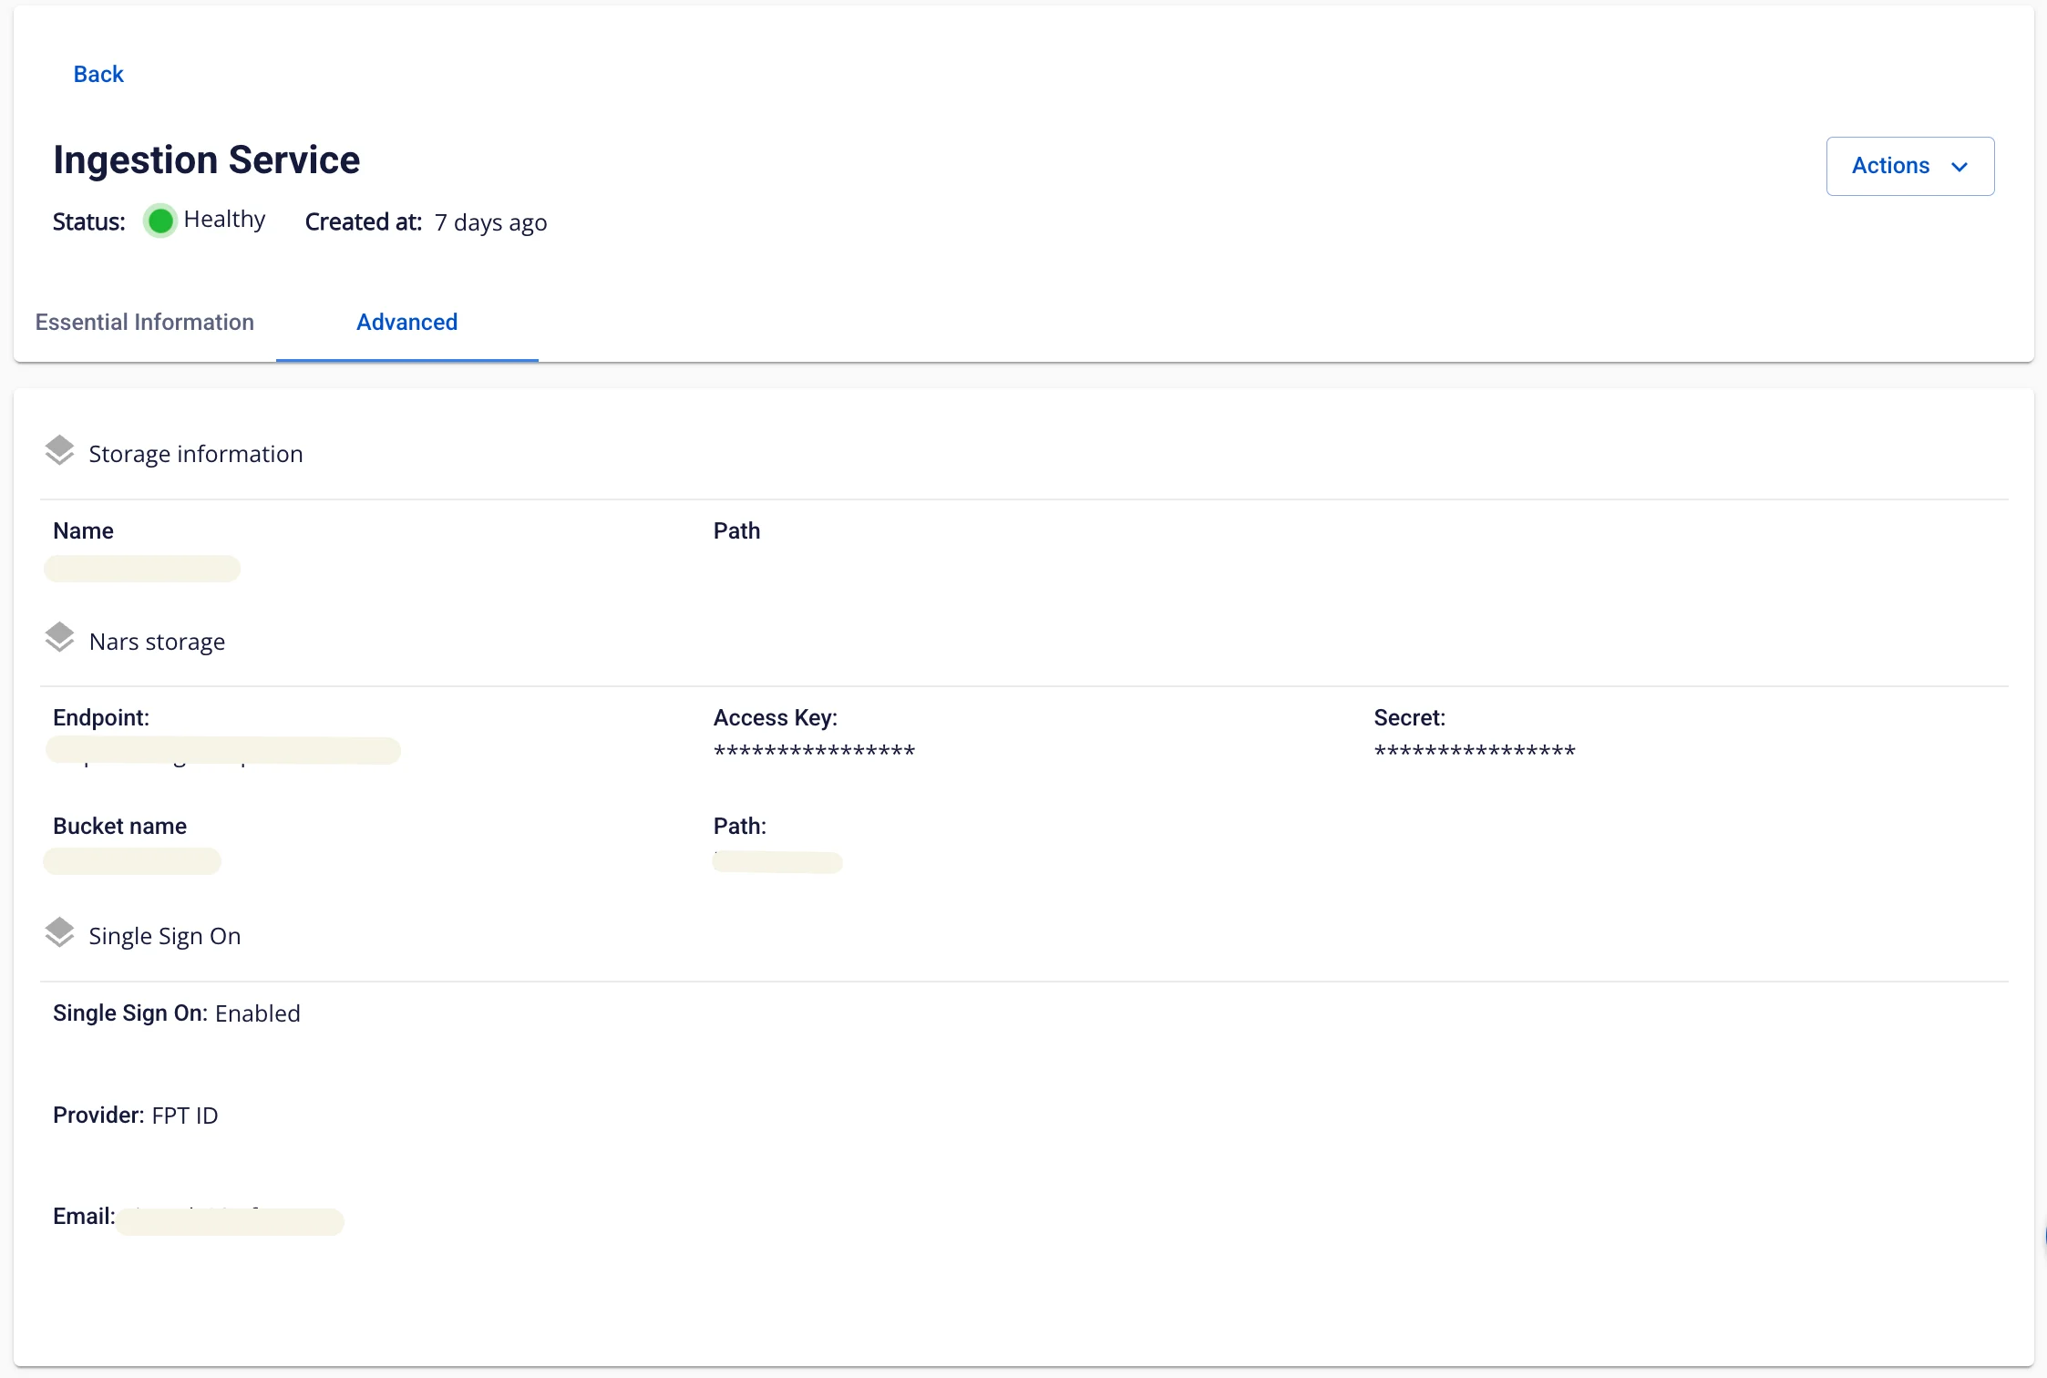Click the masked Secret value

click(1474, 752)
